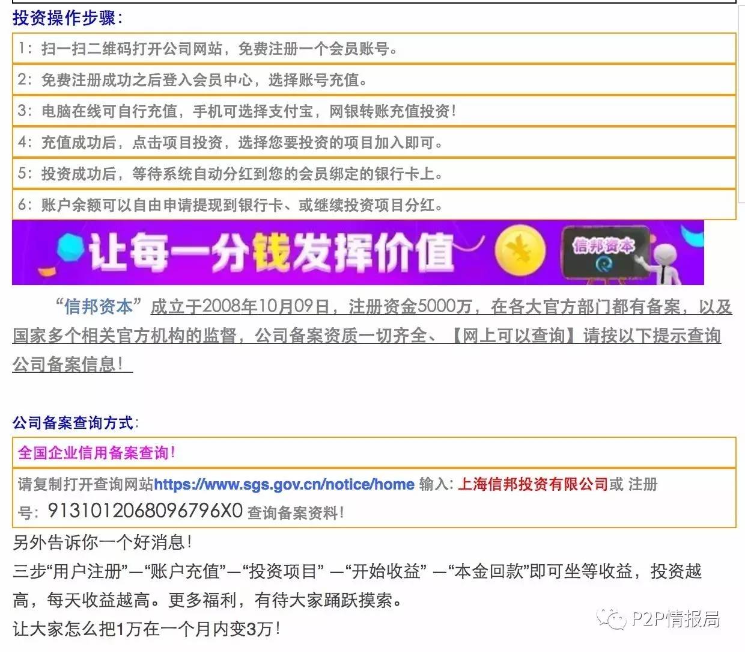Select step 4 “充值成功后，点击项目投资”

tap(374, 142)
